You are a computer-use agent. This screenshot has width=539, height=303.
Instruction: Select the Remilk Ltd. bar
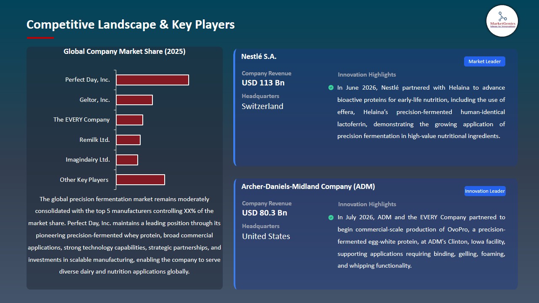point(128,140)
